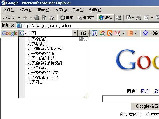Open the 查看(V) menu

click(43, 10)
